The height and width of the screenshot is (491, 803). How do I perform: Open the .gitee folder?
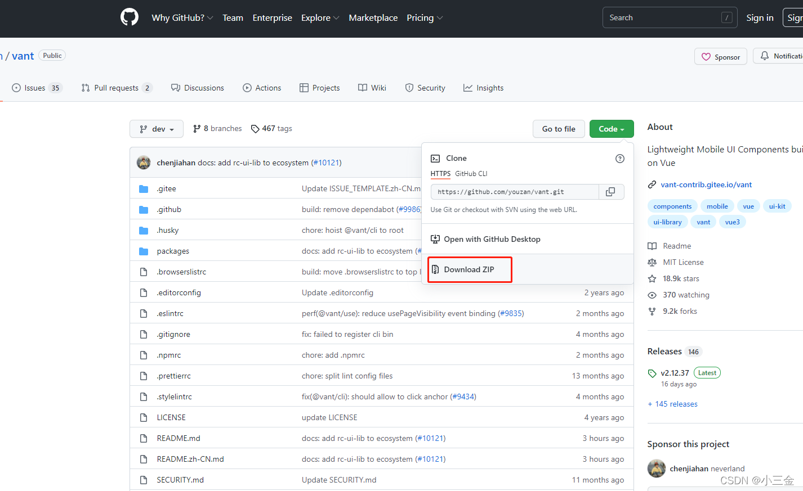click(167, 188)
